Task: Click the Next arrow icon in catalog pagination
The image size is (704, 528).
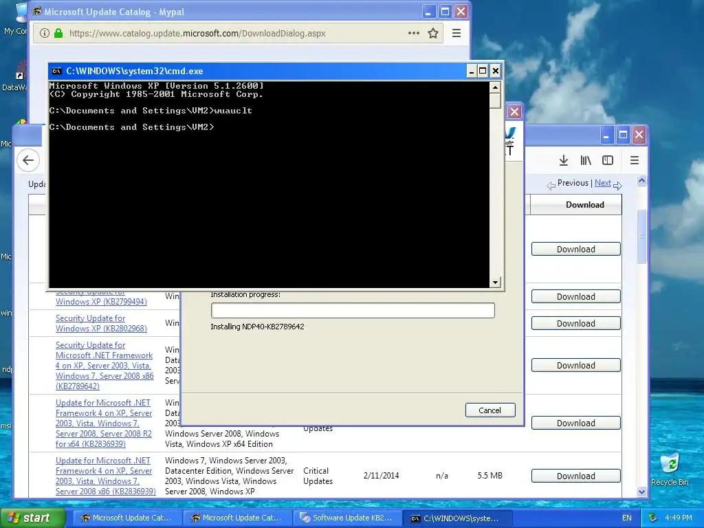Action: pyautogui.click(x=617, y=185)
